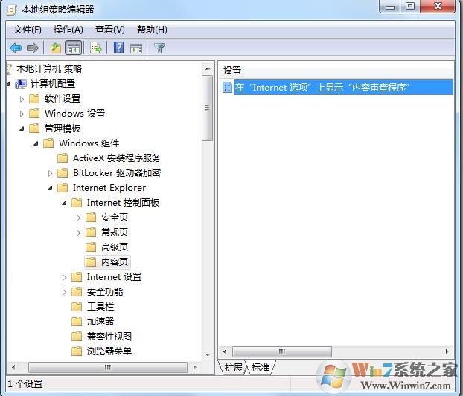Collapse the Windows 组件 node arrow
Viewport: 463px width, 396px height.
[36, 143]
